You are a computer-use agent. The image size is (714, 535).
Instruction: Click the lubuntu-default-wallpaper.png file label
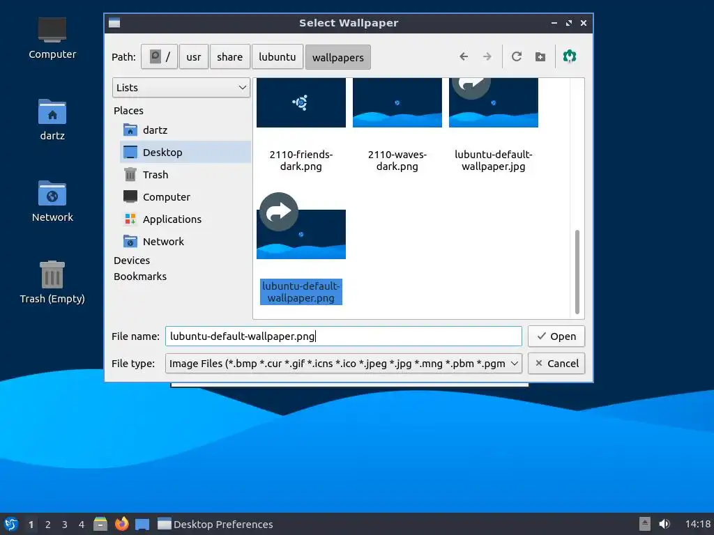pyautogui.click(x=301, y=292)
